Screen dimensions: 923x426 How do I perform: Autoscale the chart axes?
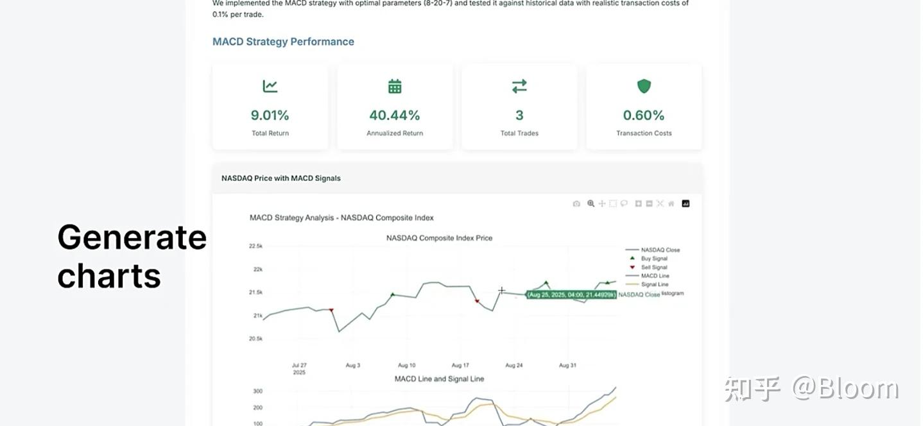(x=660, y=204)
